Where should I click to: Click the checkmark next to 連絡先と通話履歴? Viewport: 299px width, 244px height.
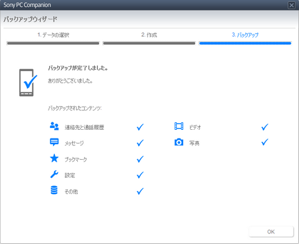(x=140, y=127)
